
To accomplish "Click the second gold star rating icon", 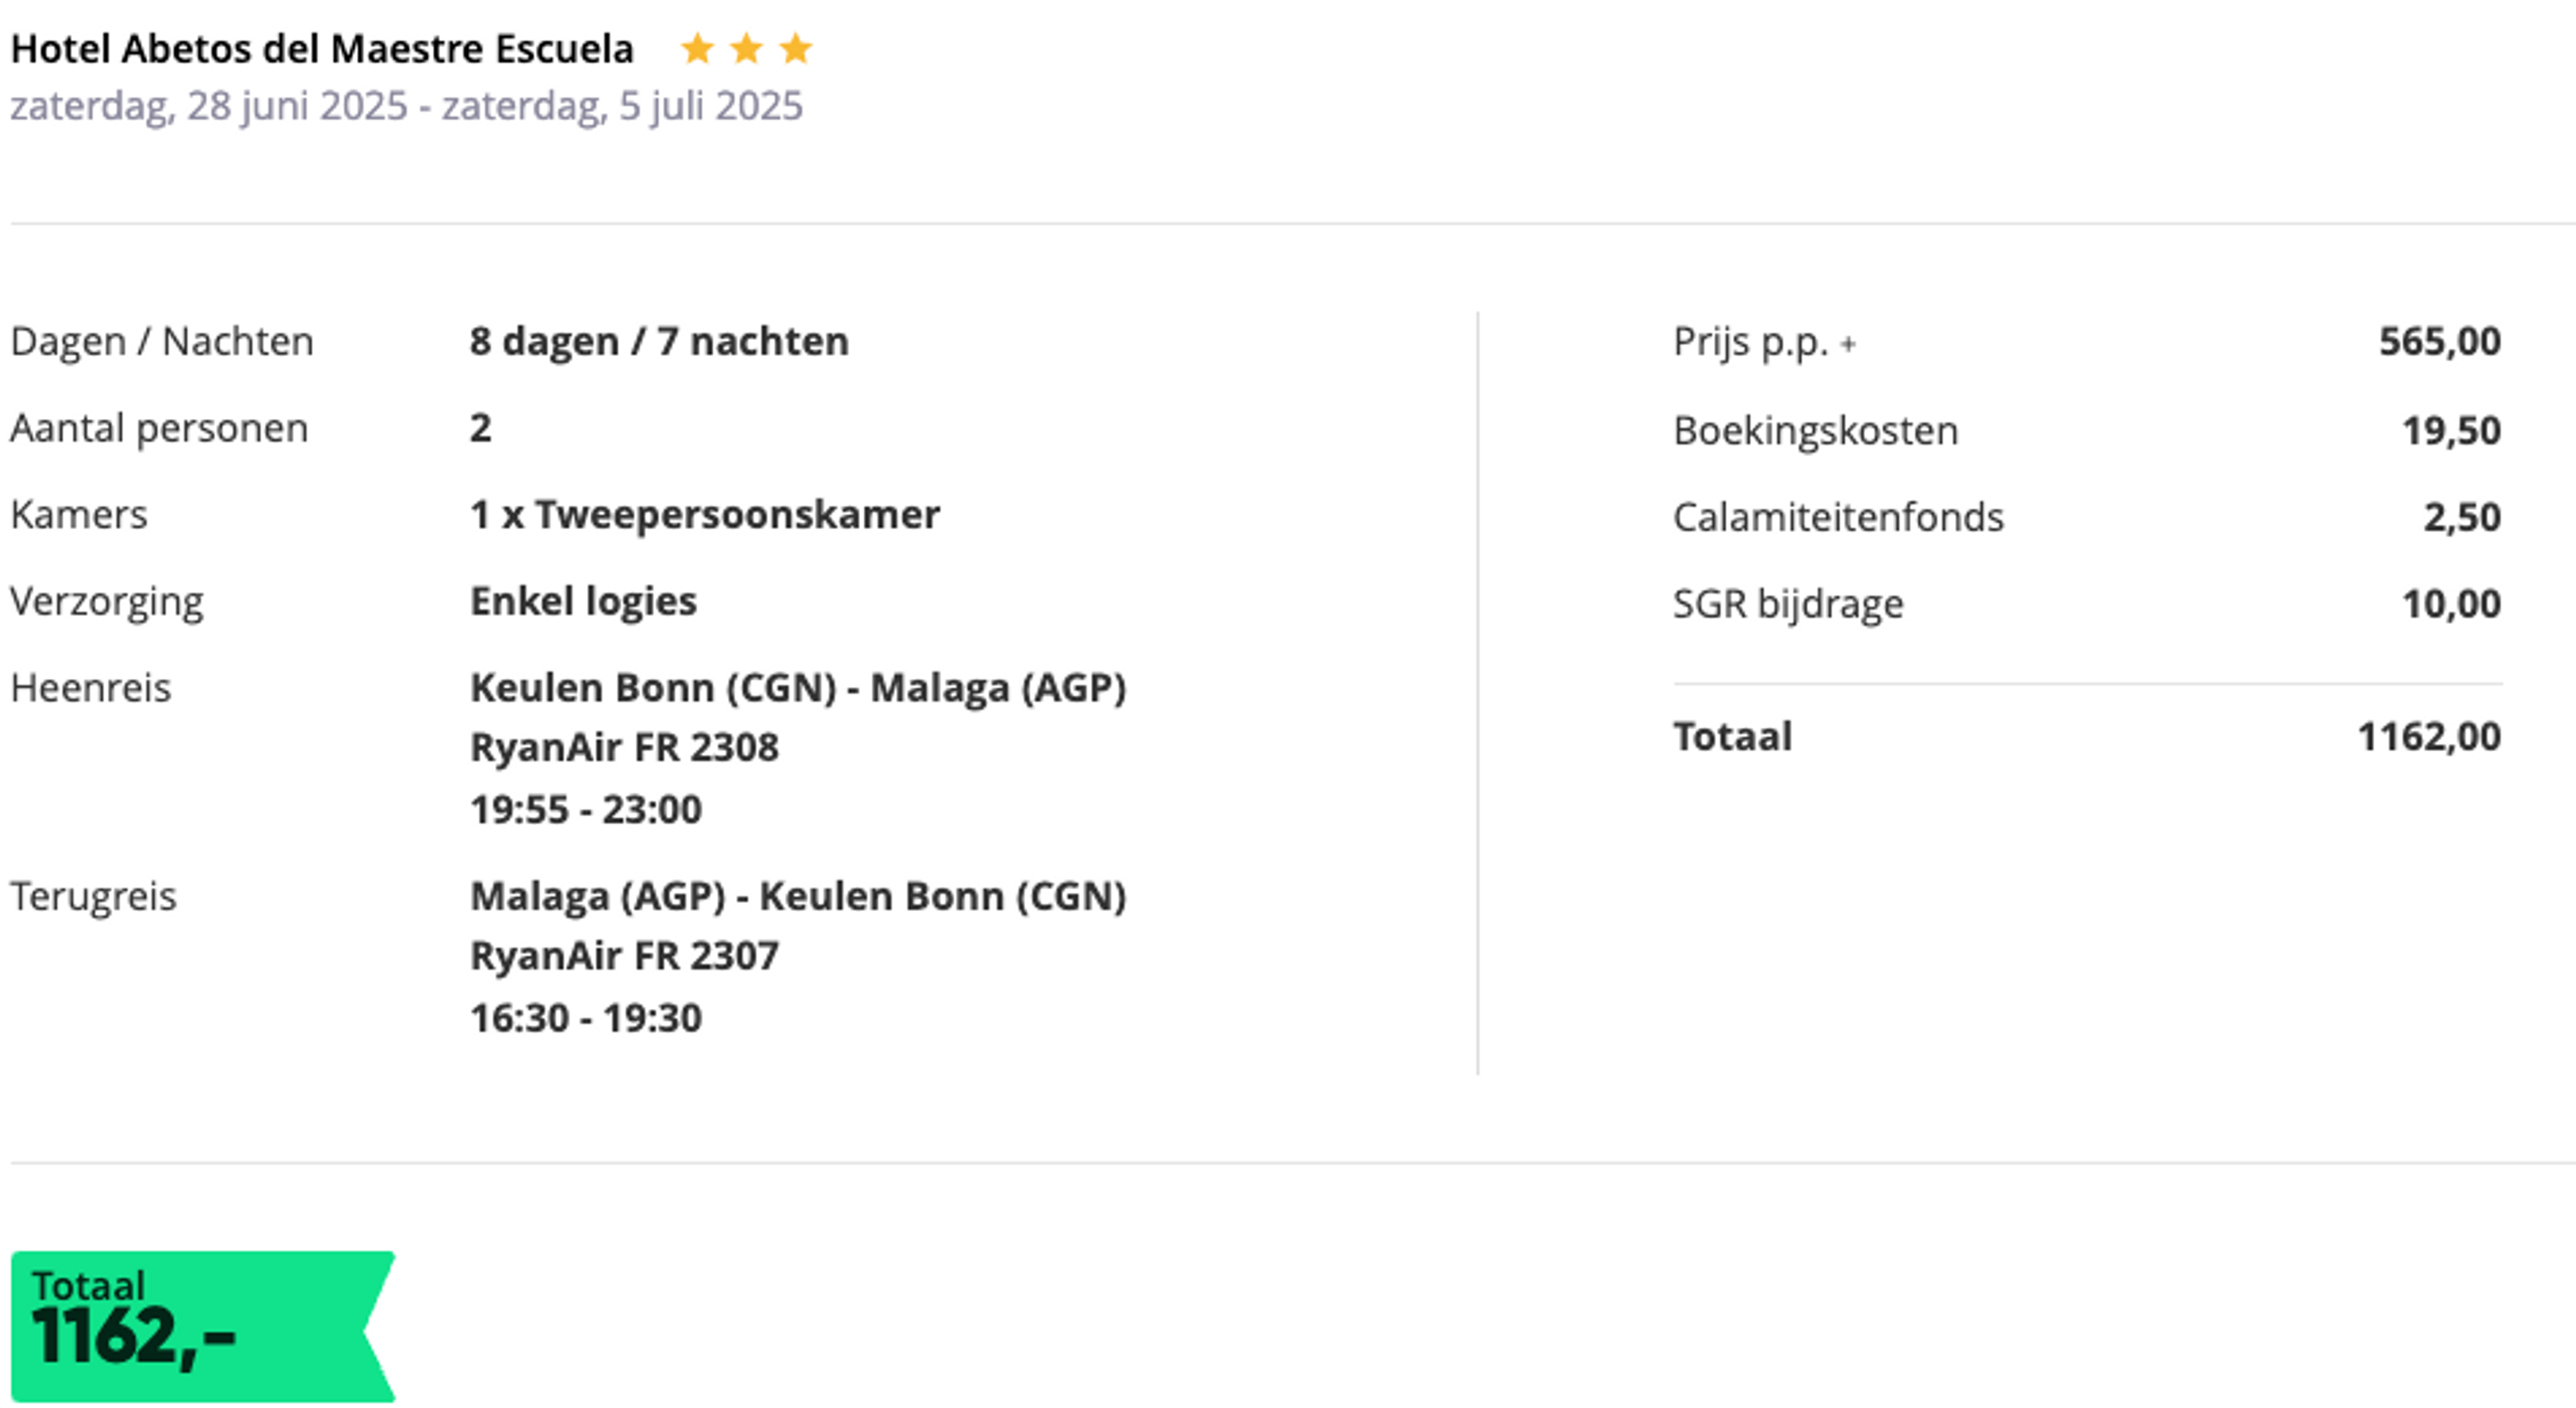I will (746, 48).
